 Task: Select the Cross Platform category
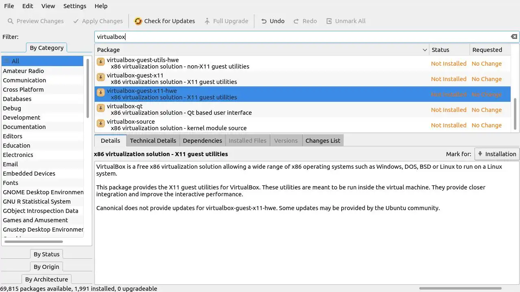pos(42,90)
